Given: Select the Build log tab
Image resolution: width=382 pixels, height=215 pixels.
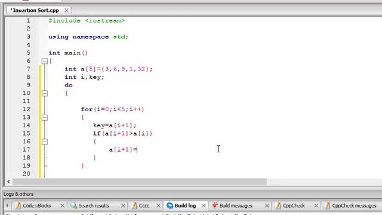Looking at the screenshot, I should 185,205.
